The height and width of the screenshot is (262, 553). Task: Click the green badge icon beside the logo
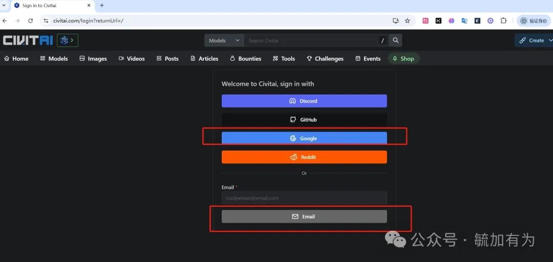coord(68,40)
